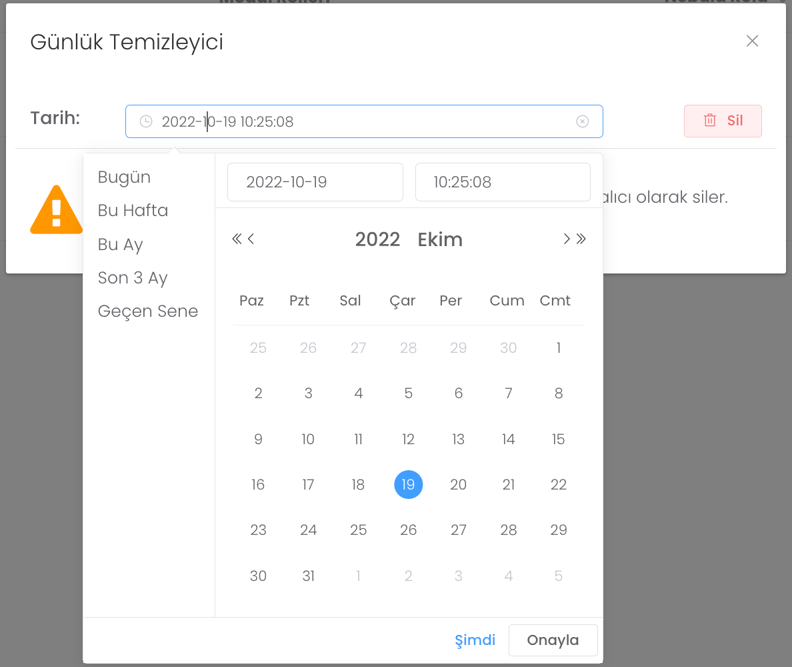This screenshot has height=667, width=792.
Task: Clear the date field with the circle-x icon
Action: [583, 121]
